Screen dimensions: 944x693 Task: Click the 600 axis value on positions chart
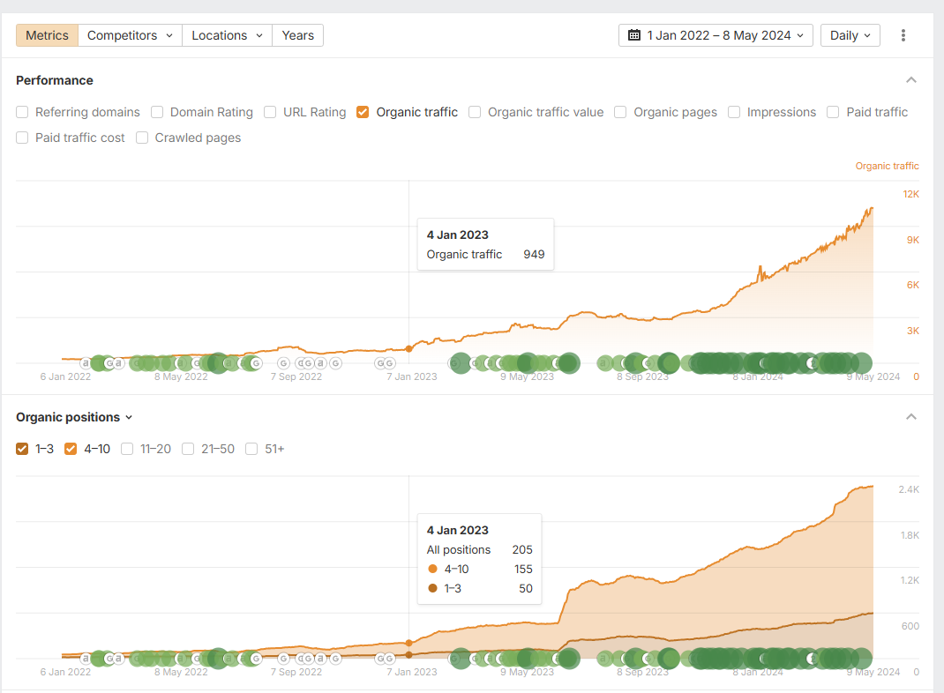pos(910,626)
